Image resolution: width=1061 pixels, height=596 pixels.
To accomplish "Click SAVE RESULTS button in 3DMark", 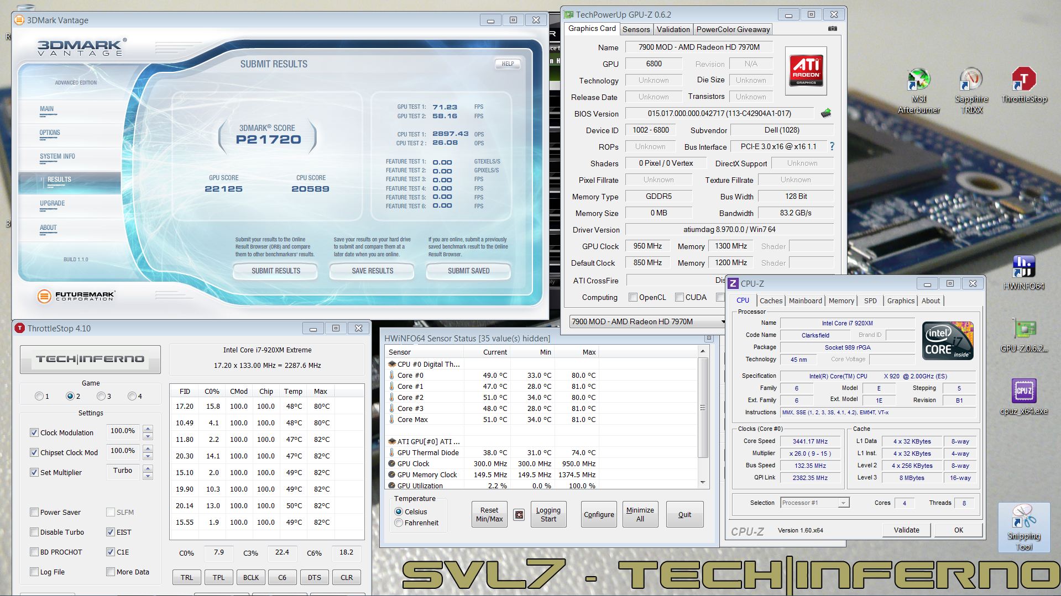I will pyautogui.click(x=372, y=271).
